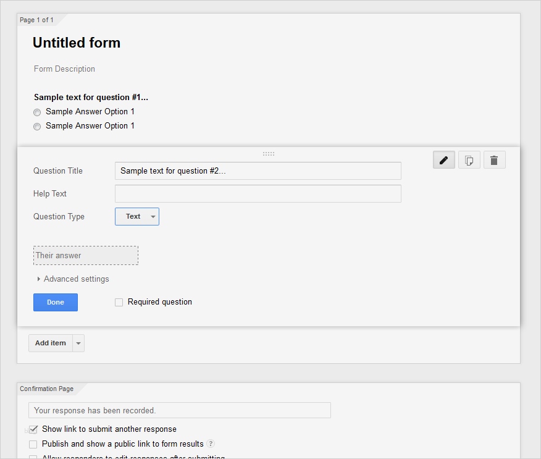The image size is (541, 459).
Task: Delete question with trash icon
Action: click(x=494, y=160)
